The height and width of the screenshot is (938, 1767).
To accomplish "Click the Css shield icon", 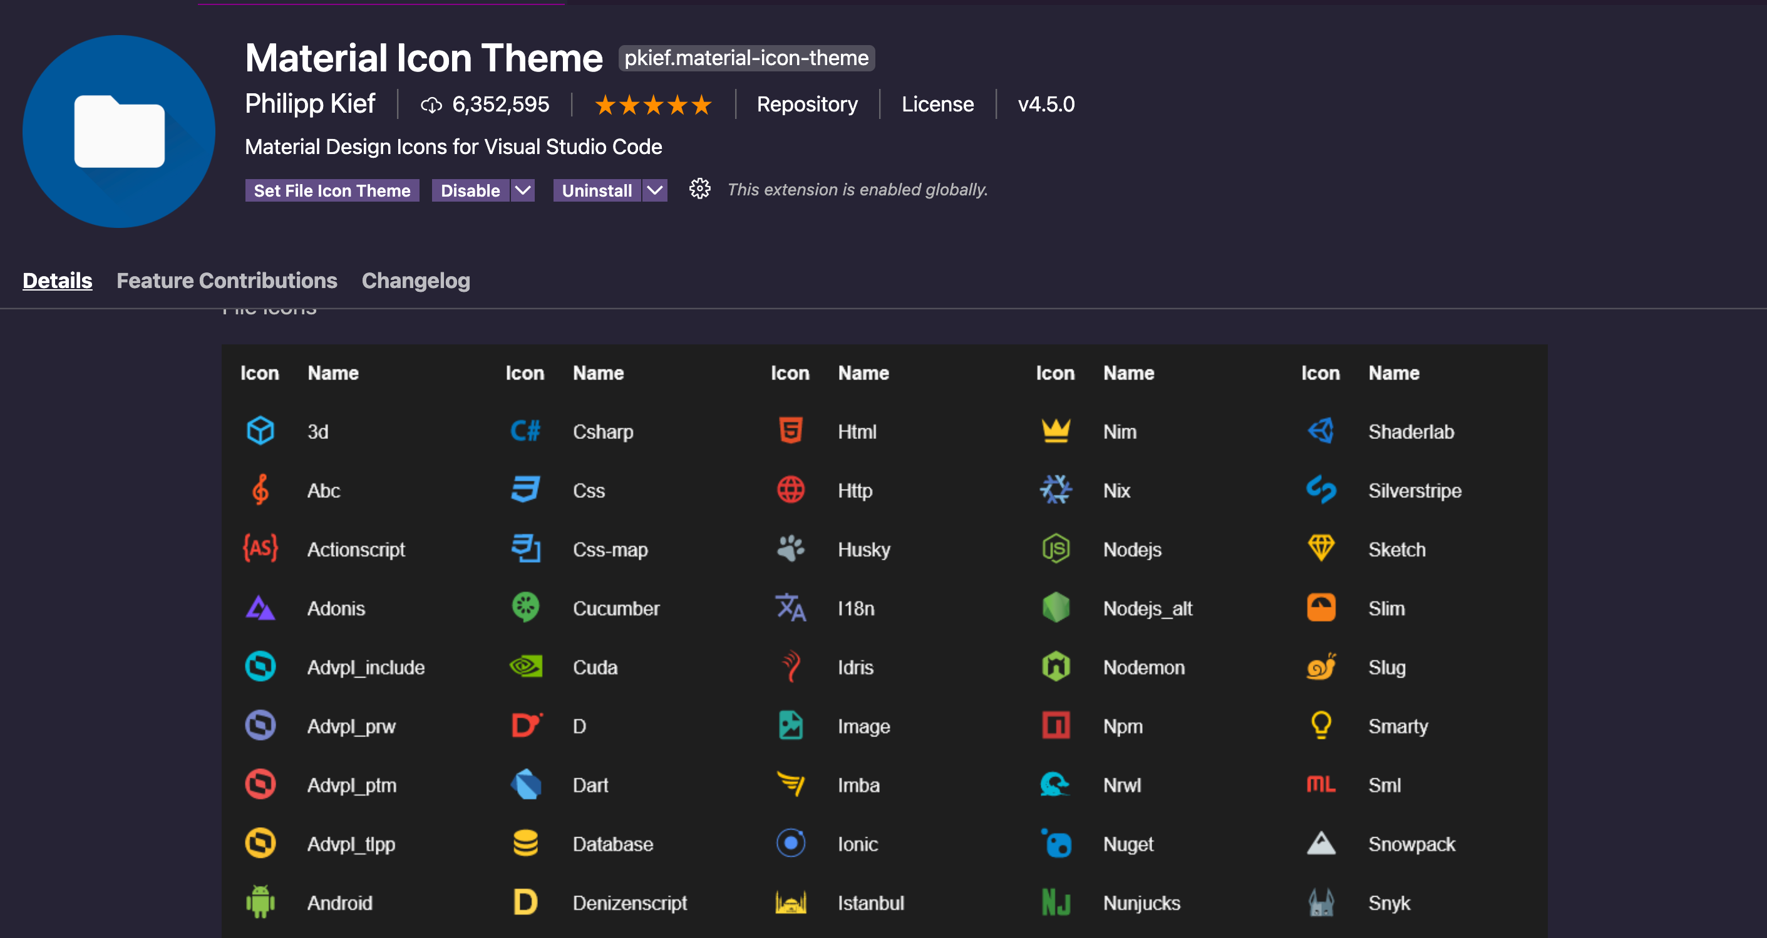I will click(525, 490).
